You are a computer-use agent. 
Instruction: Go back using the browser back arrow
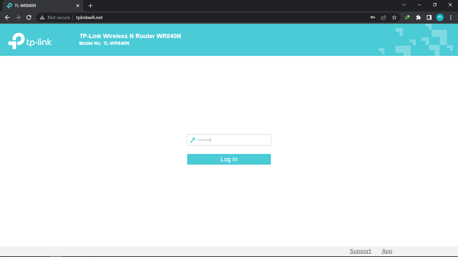click(7, 17)
